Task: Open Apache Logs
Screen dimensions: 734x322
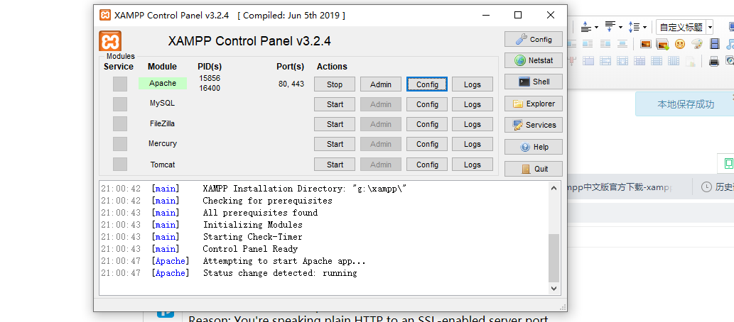Action: point(473,84)
